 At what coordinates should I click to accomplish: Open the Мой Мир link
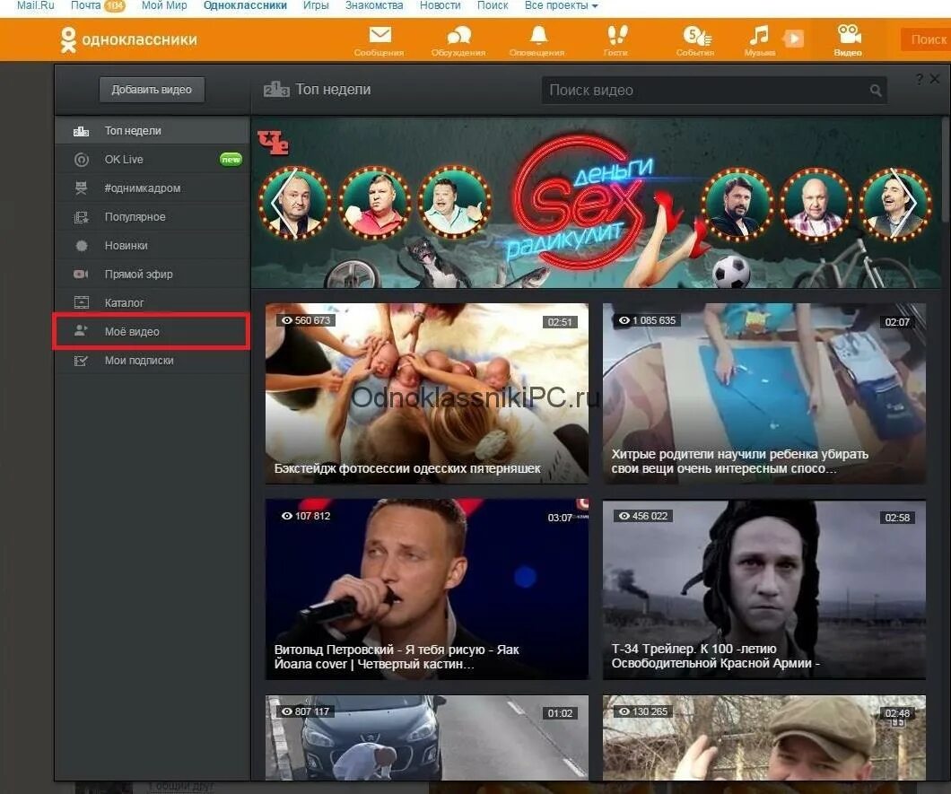pos(164,5)
